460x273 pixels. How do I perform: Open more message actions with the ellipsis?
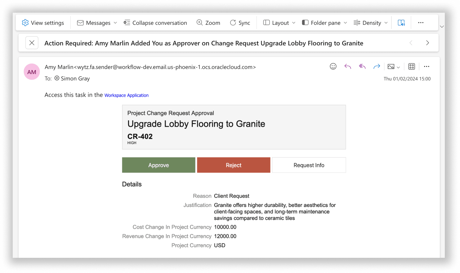click(427, 66)
